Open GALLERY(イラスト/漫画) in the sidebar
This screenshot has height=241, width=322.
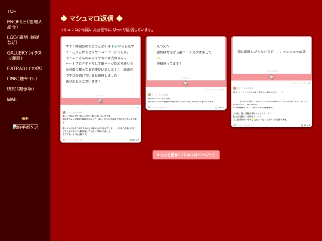(x=24, y=55)
